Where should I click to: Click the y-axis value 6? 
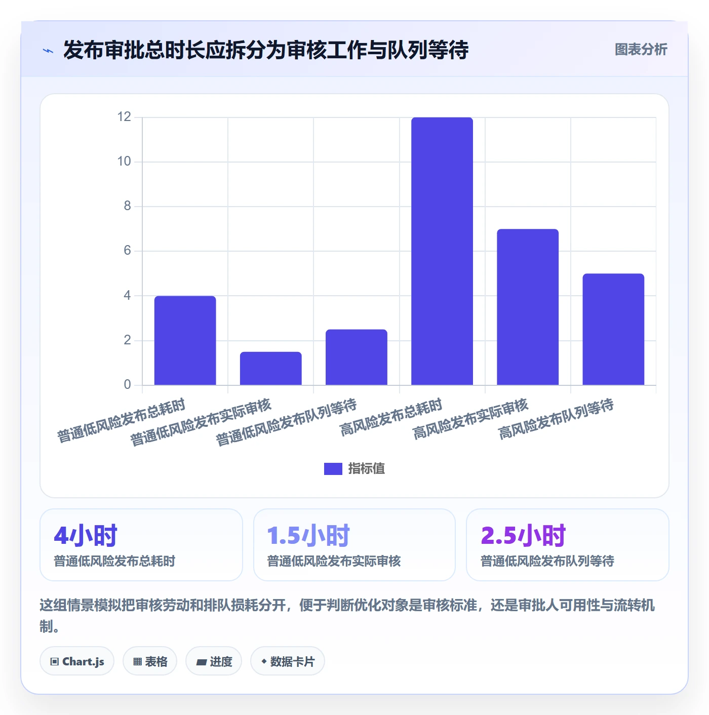pos(128,251)
